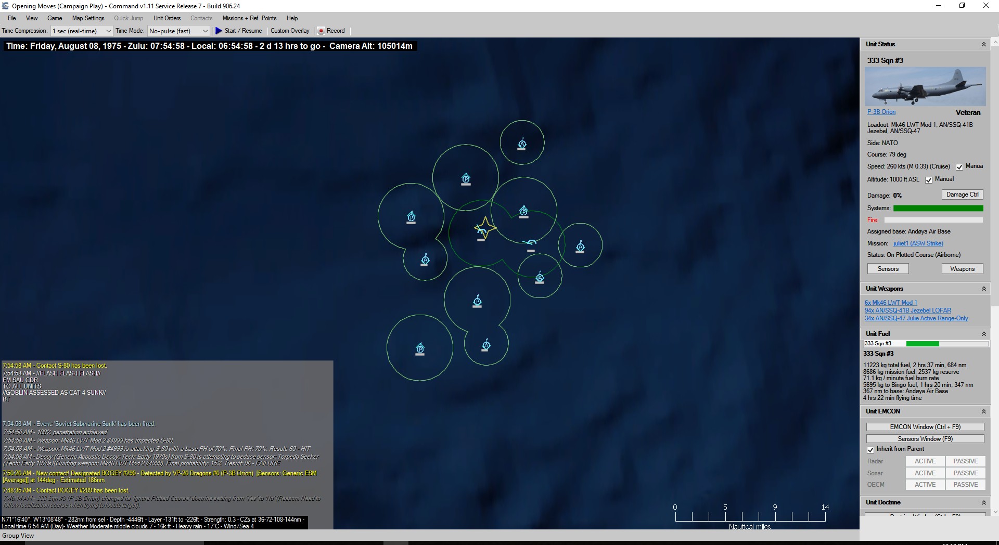
Task: Click the Weapons button under Unit Status
Action: [x=962, y=269]
